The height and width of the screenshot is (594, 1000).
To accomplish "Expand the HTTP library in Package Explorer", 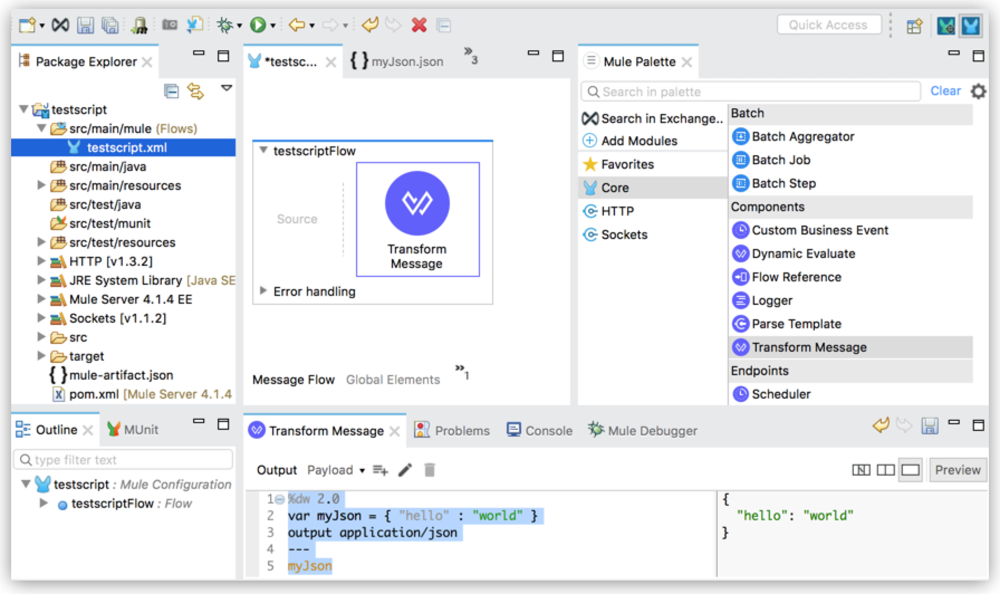I will click(42, 261).
